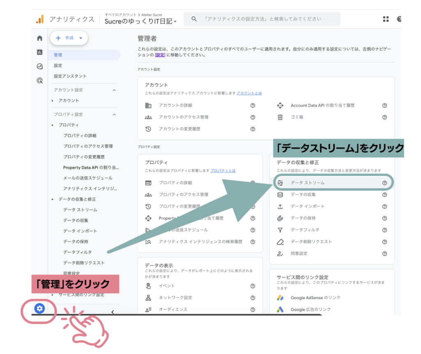Viewport: 421px width, 354px height.
Task: Collapse the アカウント設定 sidebar section
Action: (114, 90)
